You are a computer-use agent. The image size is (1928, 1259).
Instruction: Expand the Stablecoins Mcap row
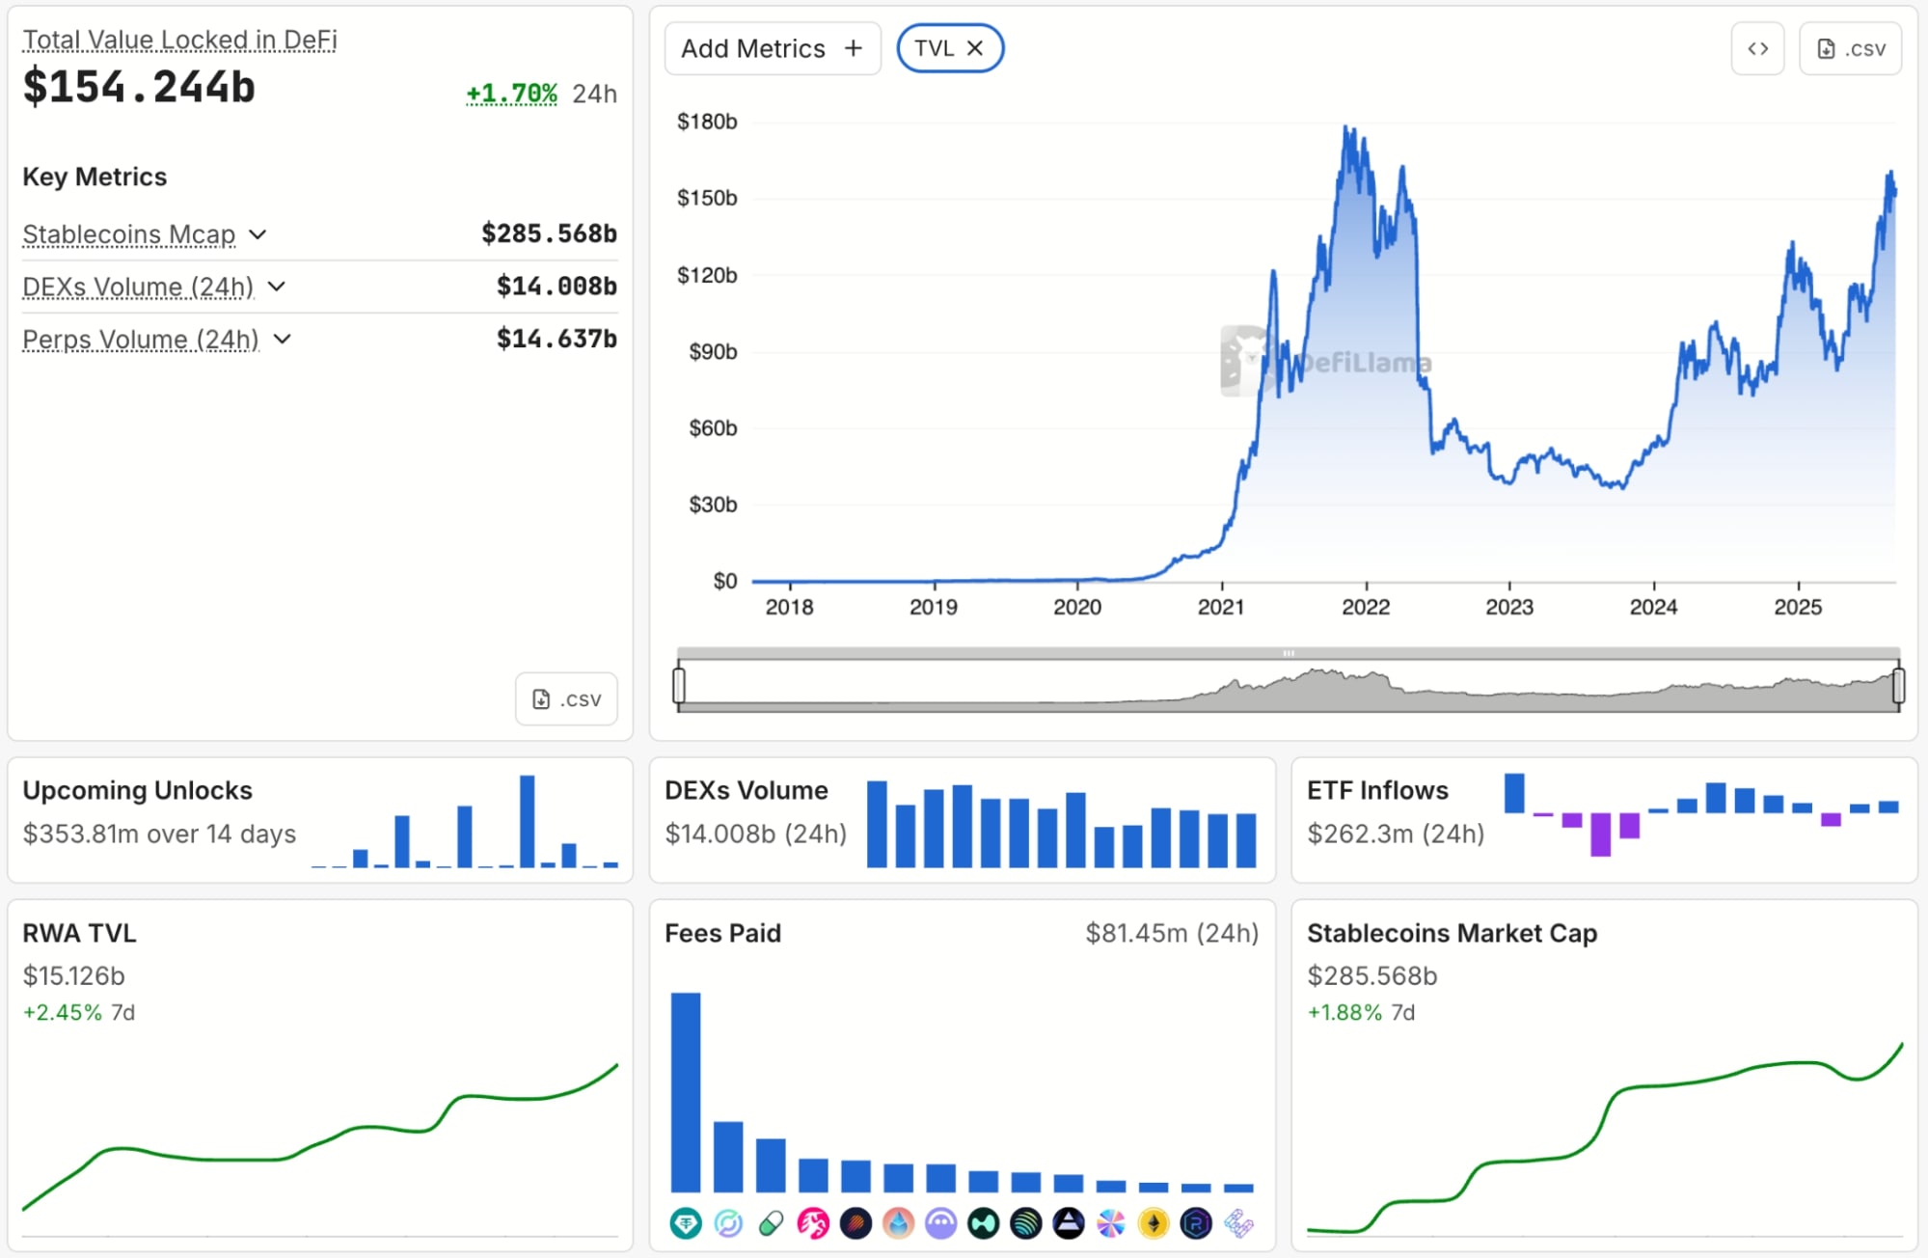(x=258, y=234)
